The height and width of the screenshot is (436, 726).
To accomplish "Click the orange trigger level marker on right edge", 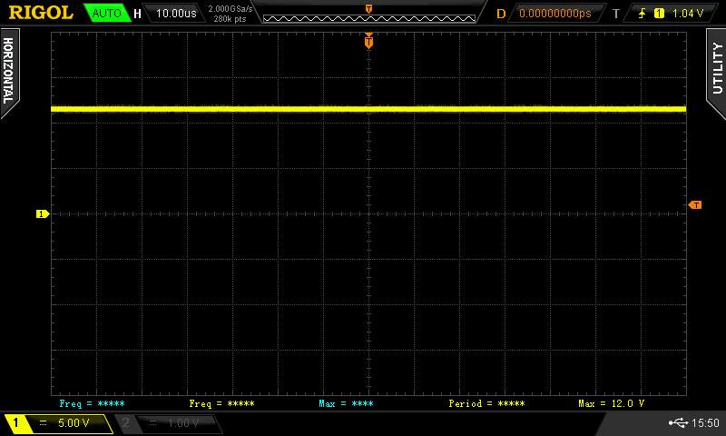I will 695,205.
